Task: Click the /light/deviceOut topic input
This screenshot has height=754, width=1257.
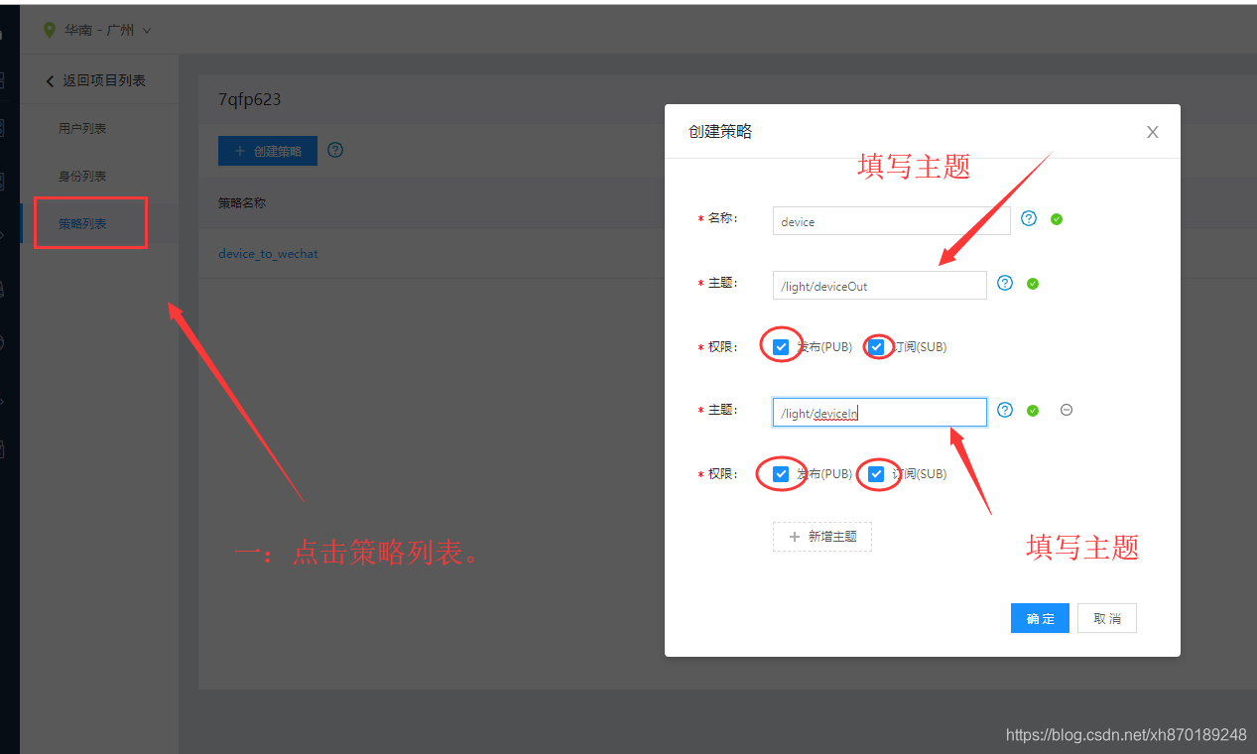Action: [x=879, y=286]
